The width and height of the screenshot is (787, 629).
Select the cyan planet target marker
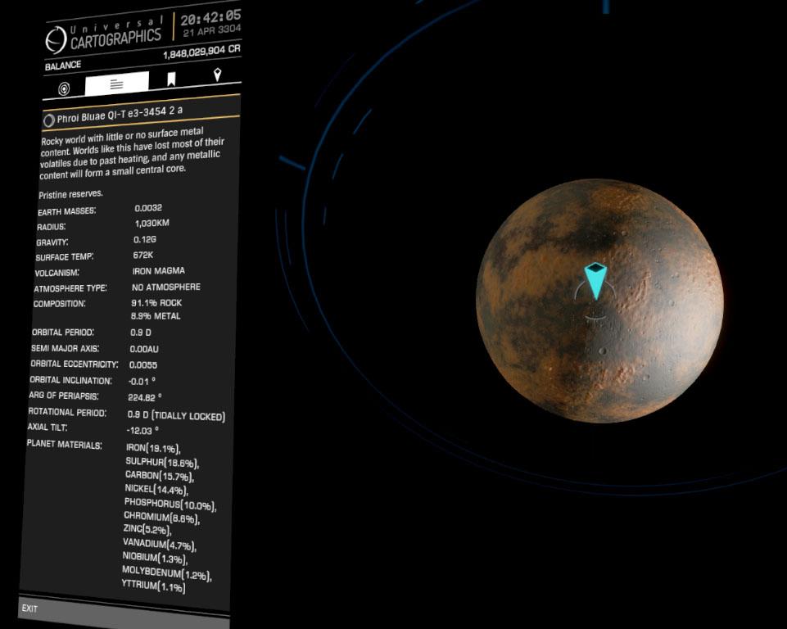pos(595,281)
